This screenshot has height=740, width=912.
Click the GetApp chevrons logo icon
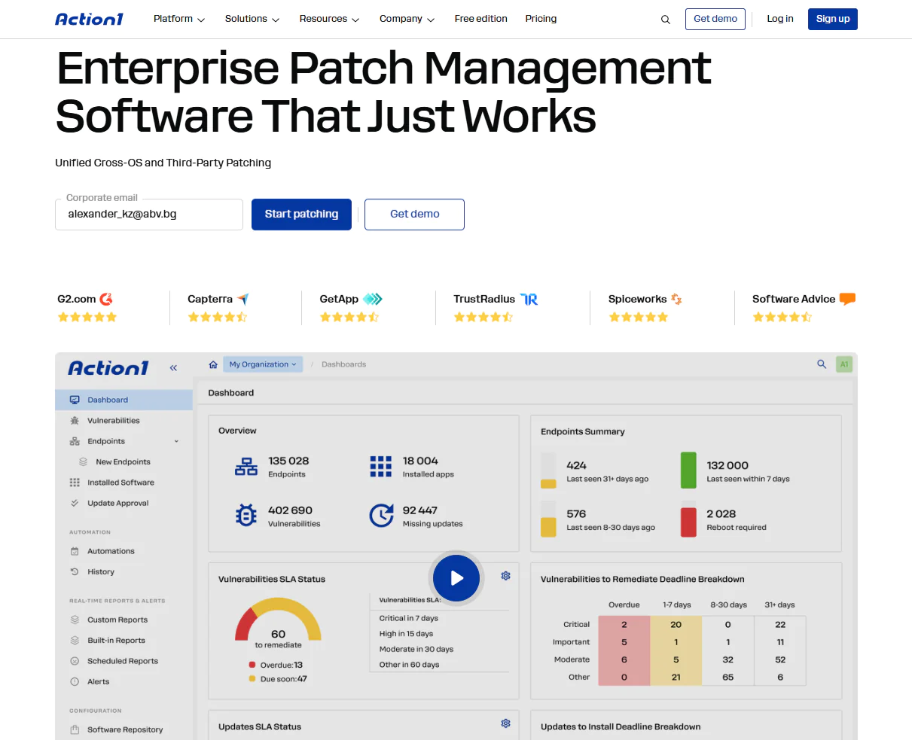pos(373,299)
